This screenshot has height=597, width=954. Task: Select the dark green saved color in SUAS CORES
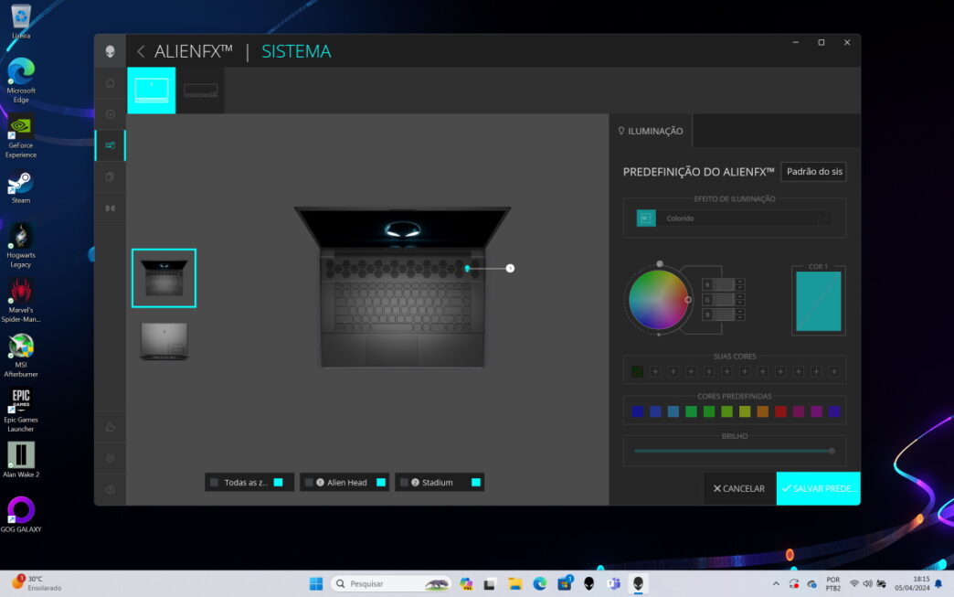[x=637, y=371]
